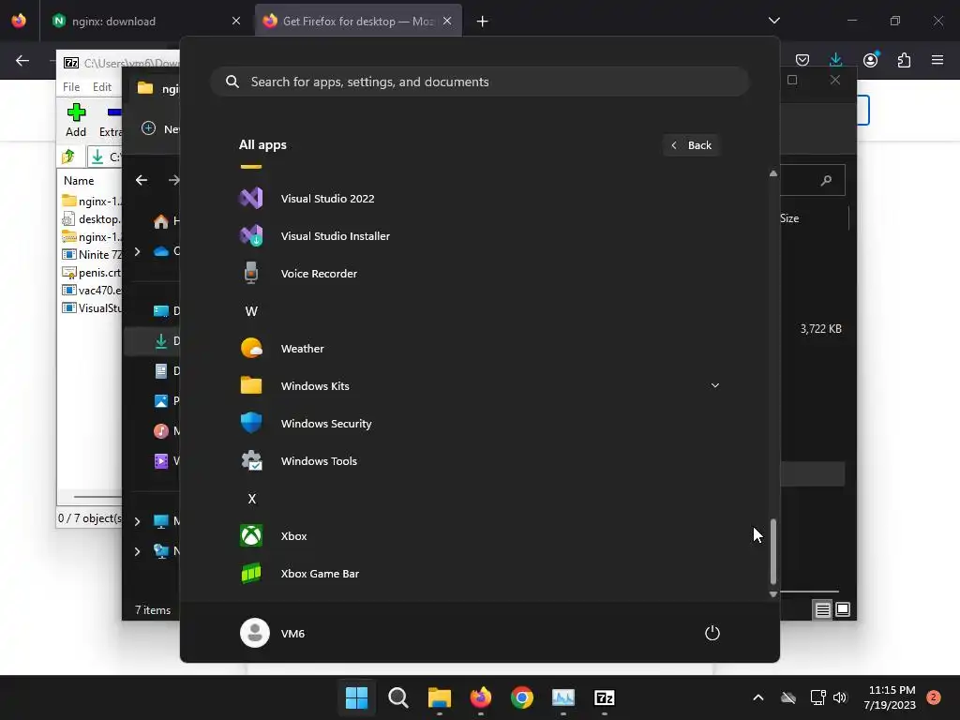
Task: Select the Ninite file in 7-Zip list
Action: tap(92, 254)
